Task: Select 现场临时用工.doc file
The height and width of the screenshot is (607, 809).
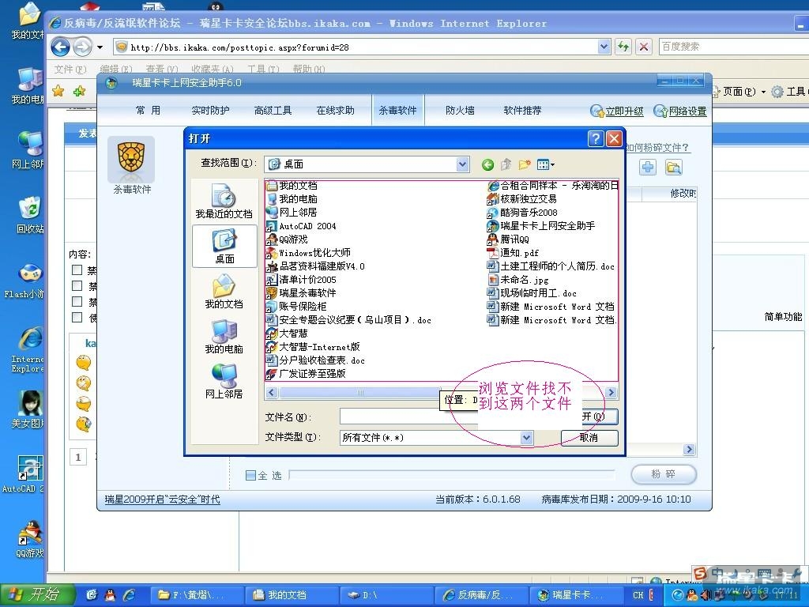Action: tap(532, 293)
